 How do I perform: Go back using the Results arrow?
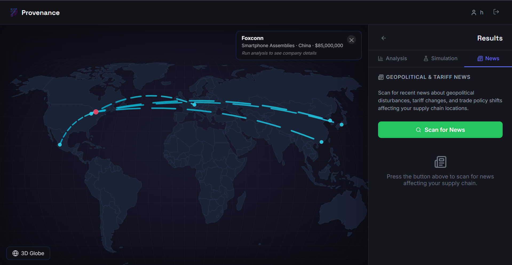pos(384,38)
